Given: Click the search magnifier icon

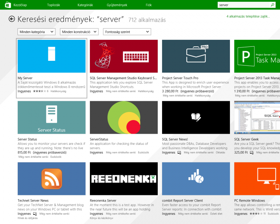Looking at the screenshot, I should coord(273,5).
